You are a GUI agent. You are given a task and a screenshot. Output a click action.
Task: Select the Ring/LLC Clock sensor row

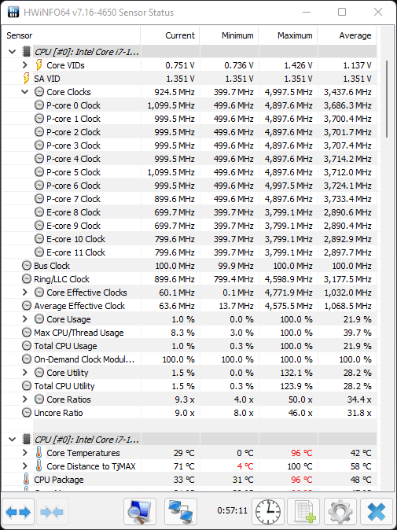point(189,279)
